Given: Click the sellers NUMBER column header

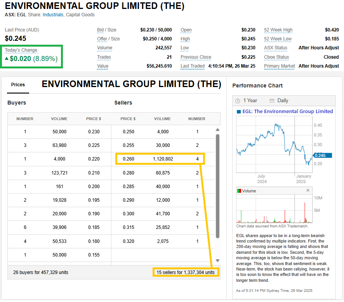Looking at the screenshot, I should [x=197, y=119].
